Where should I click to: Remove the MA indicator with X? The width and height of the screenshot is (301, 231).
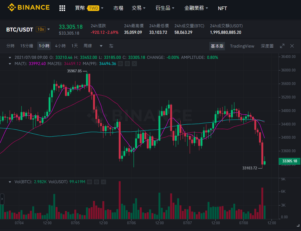tap(134, 64)
